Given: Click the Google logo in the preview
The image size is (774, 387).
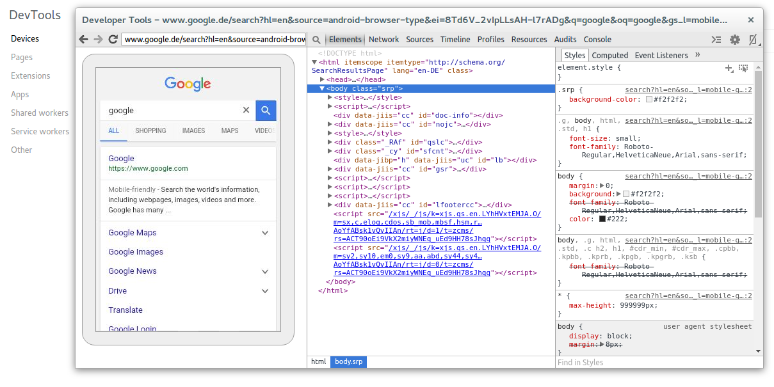Looking at the screenshot, I should tap(188, 83).
